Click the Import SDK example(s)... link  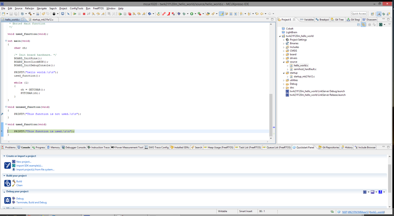(x=29, y=165)
